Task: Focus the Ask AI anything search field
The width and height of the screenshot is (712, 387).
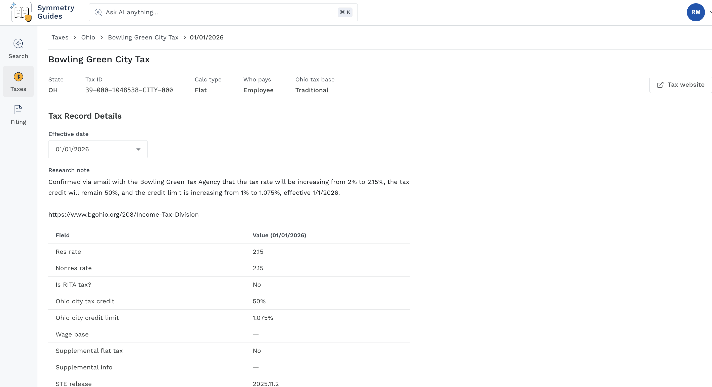Action: (x=223, y=12)
